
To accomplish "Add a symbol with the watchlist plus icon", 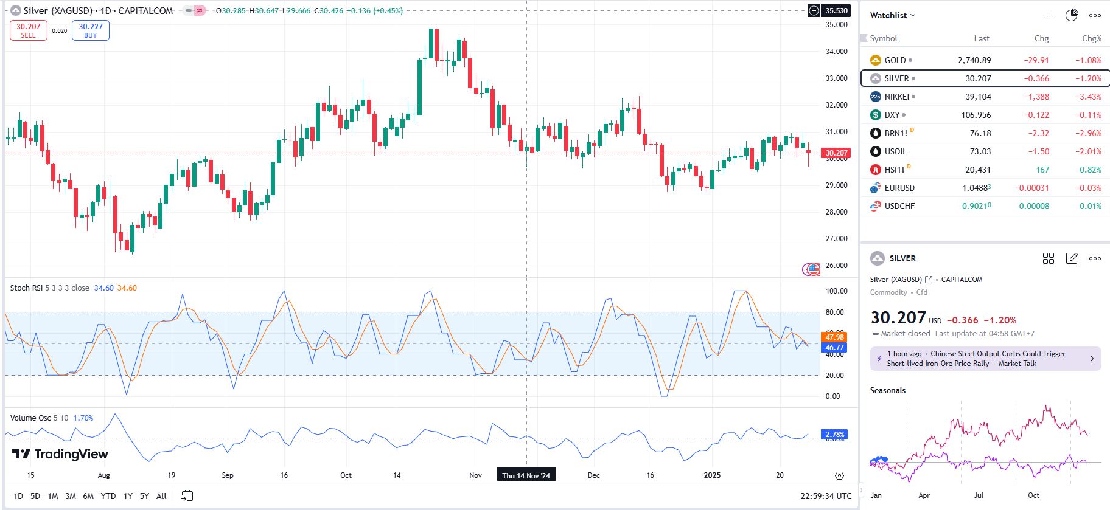I will point(1049,15).
